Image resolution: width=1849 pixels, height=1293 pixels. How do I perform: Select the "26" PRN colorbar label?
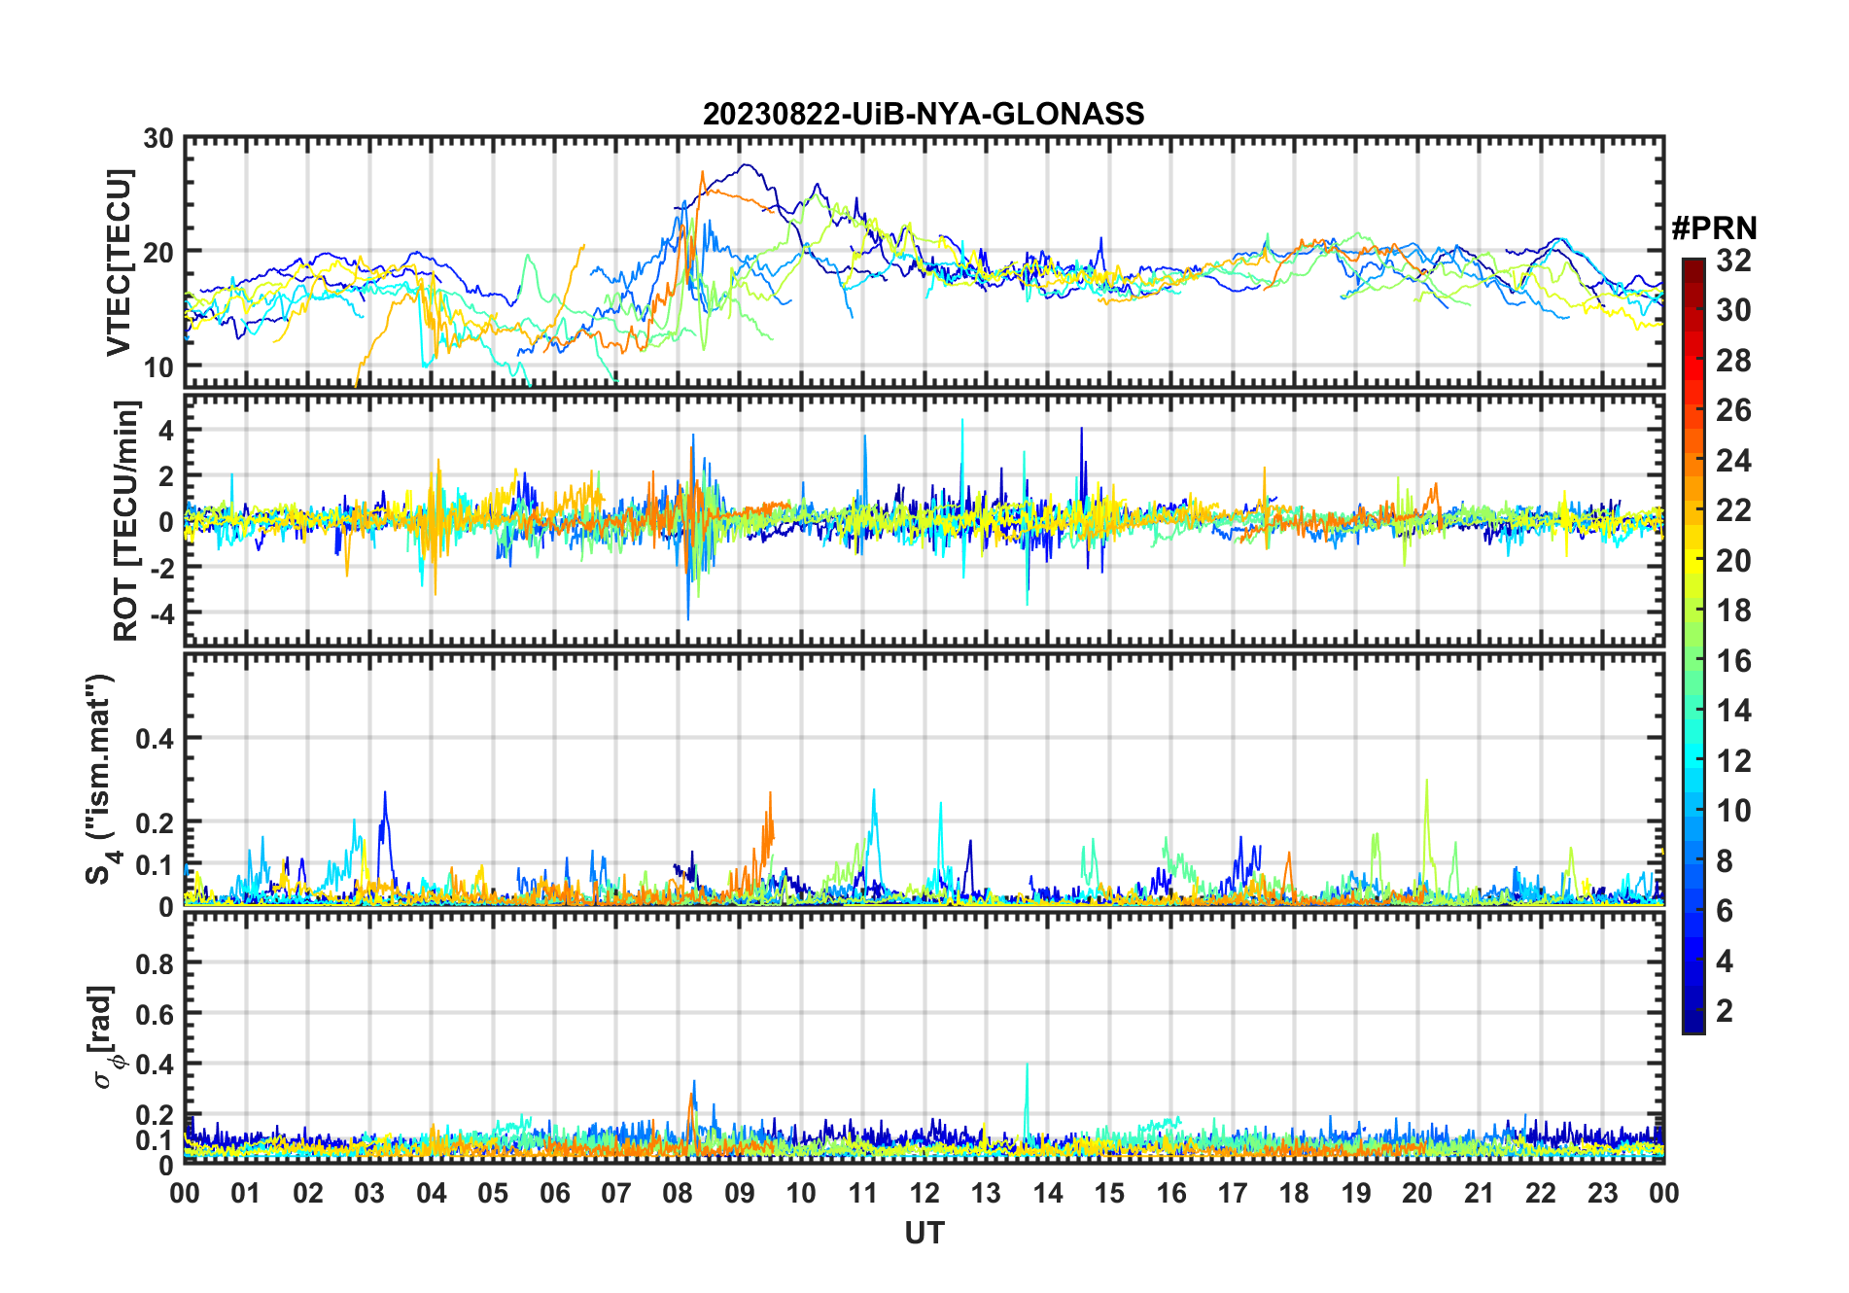pyautogui.click(x=1733, y=410)
